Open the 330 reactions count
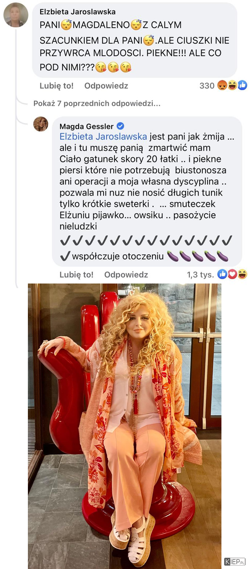 (x=207, y=86)
